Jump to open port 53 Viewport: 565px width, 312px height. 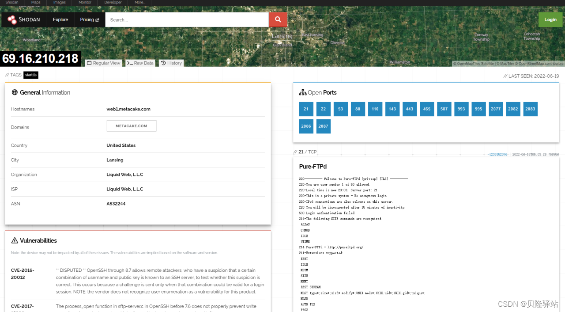pyautogui.click(x=341, y=109)
